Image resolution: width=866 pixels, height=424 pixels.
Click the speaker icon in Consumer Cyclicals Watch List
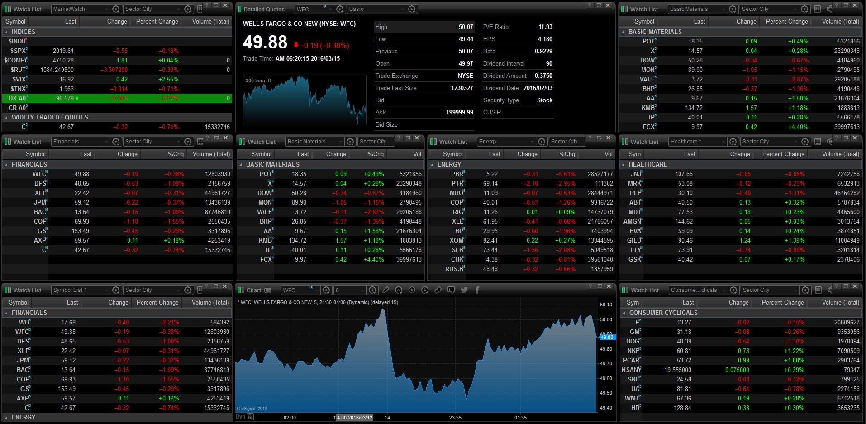[x=829, y=290]
